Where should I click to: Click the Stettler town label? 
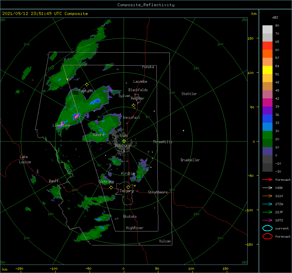coord(189,94)
